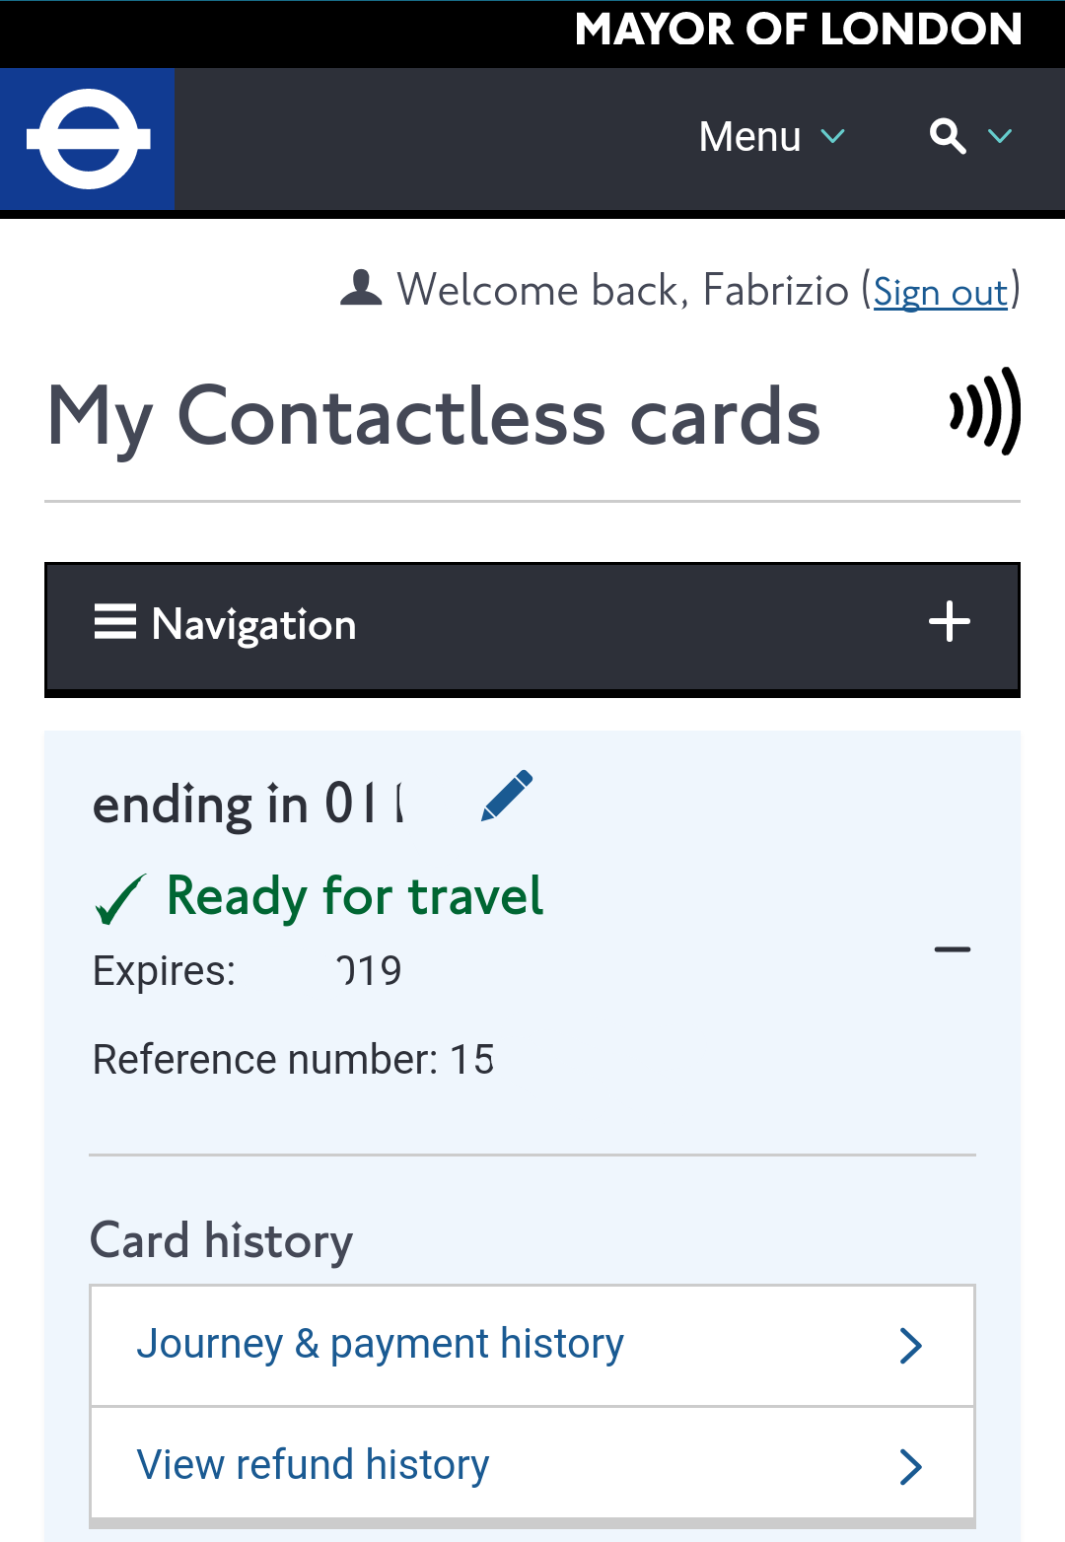Click the user profile silhouette icon
Screen dimensions: 1065x1542
pos(361,289)
